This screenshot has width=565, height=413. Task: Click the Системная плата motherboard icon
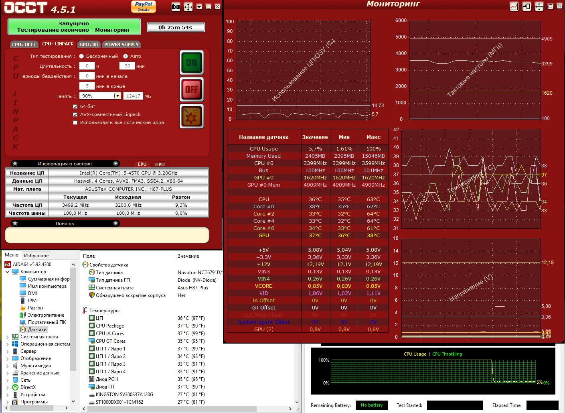click(x=15, y=337)
